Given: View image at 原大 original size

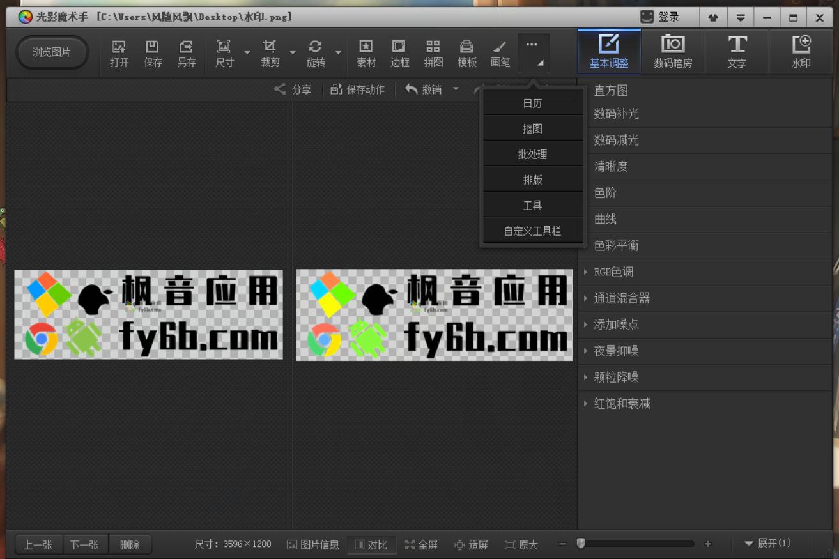Looking at the screenshot, I should pyautogui.click(x=521, y=544).
